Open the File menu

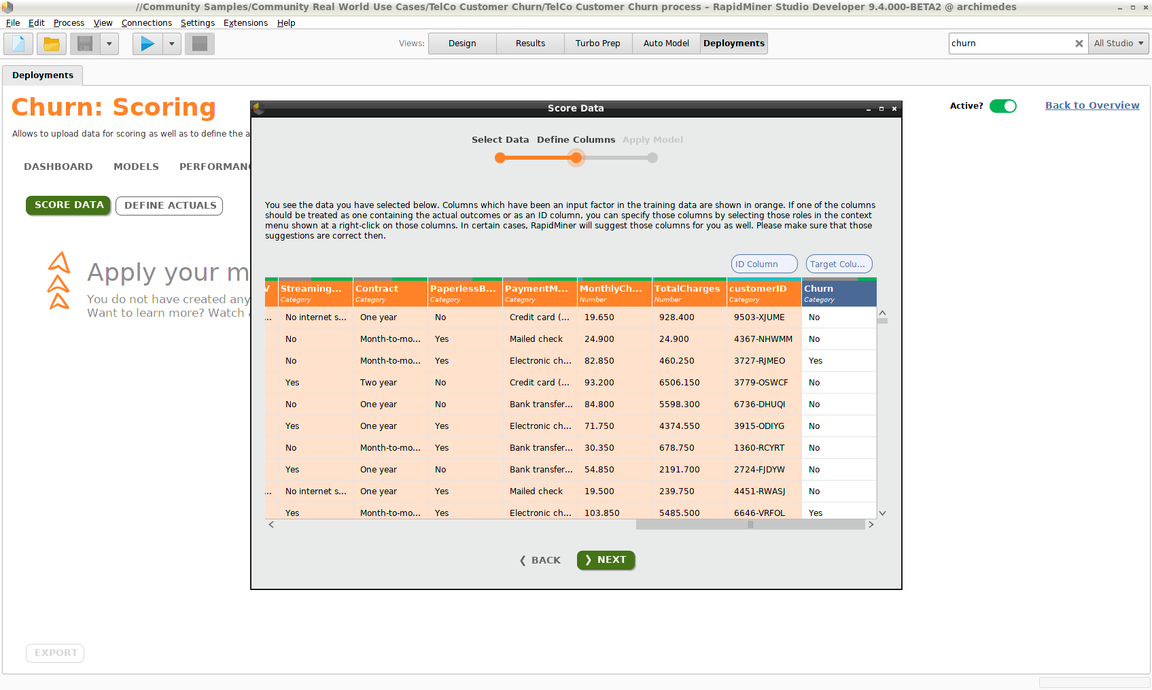click(13, 23)
